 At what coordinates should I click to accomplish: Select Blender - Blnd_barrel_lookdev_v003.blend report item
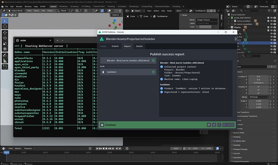[128, 61]
